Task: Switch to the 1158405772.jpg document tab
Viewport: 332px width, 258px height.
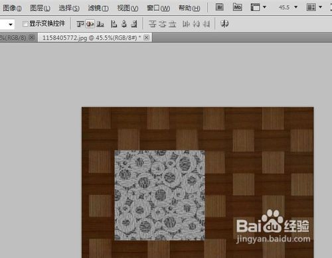Action: 92,38
